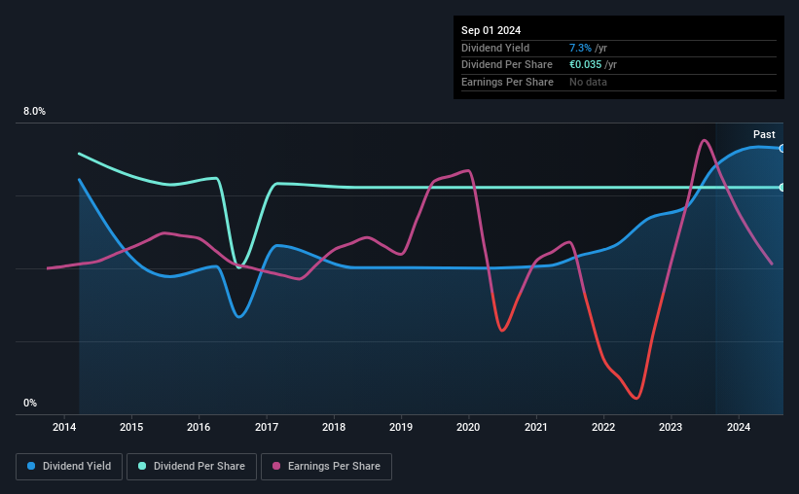Click the 2021 axis label

[x=536, y=427]
